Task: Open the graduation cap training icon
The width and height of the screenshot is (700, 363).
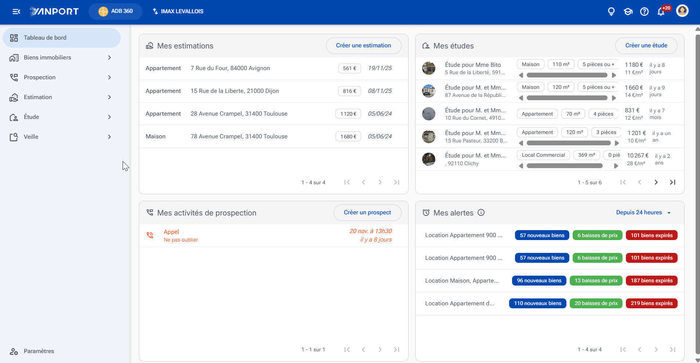Action: point(628,11)
